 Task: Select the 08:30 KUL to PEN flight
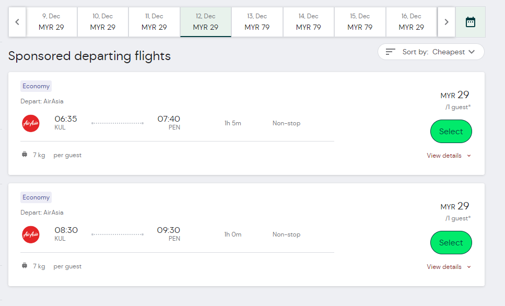click(x=451, y=243)
